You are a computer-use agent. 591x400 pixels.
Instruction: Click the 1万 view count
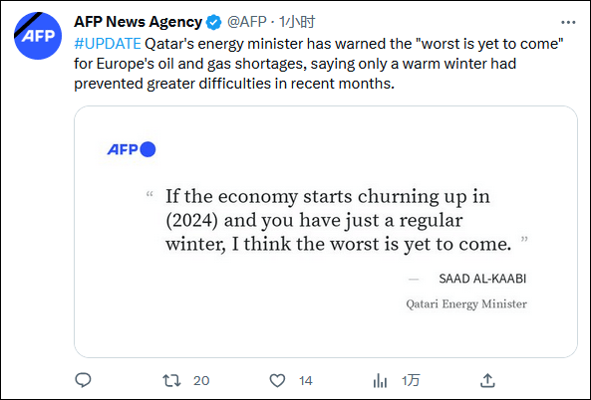click(411, 381)
